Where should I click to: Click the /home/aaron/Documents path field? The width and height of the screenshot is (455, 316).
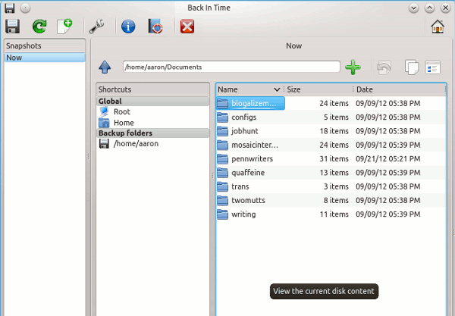tap(231, 67)
